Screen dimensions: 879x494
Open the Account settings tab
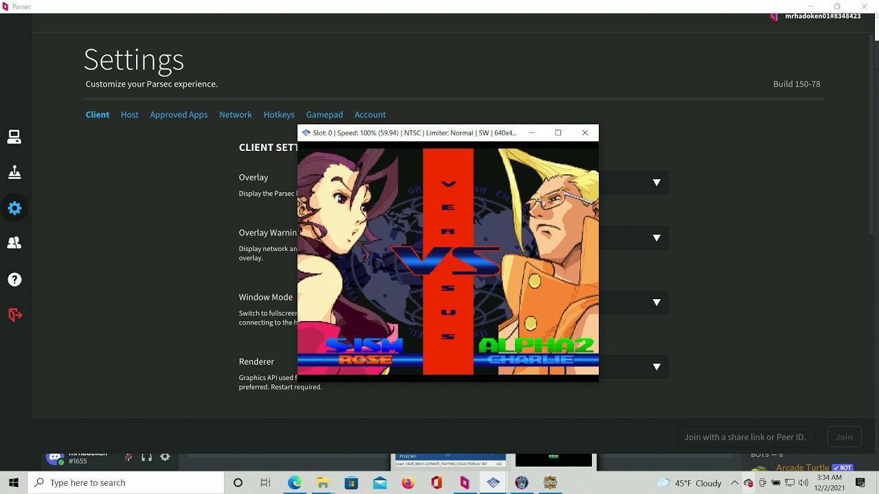(x=370, y=115)
